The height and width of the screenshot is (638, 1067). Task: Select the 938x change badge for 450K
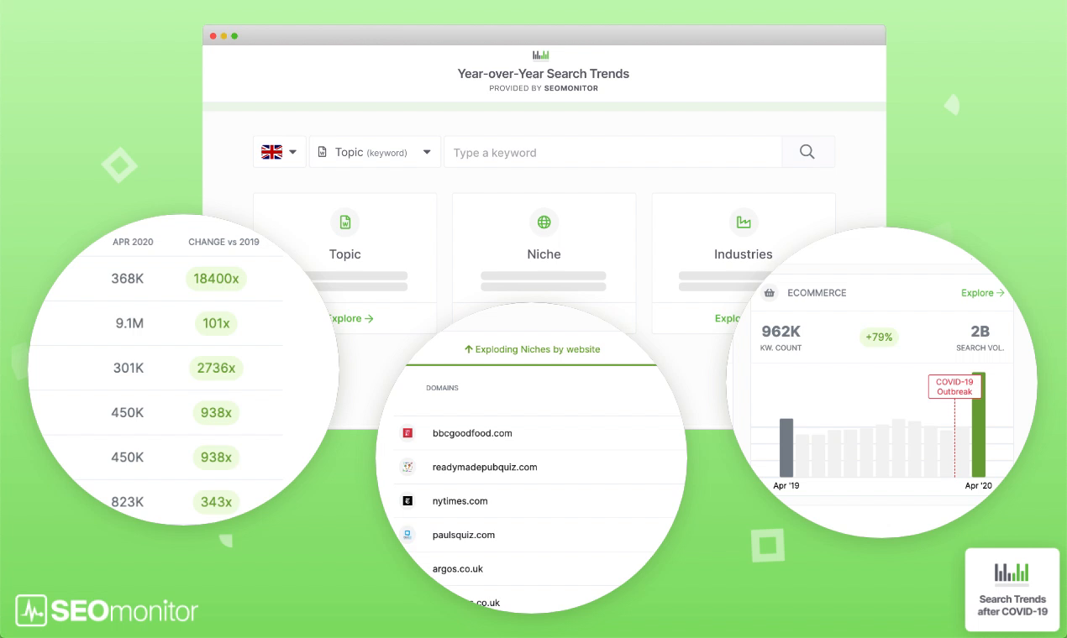[x=216, y=412]
